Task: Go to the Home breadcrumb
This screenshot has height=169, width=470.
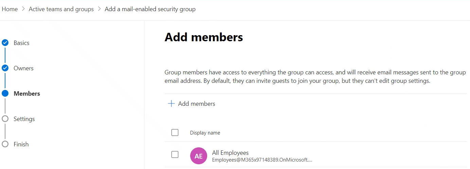Action: [x=10, y=9]
